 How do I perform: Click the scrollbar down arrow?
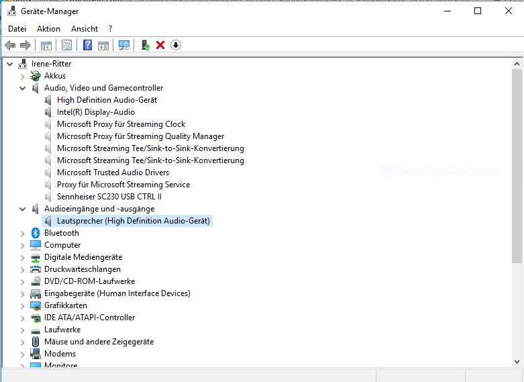(517, 362)
